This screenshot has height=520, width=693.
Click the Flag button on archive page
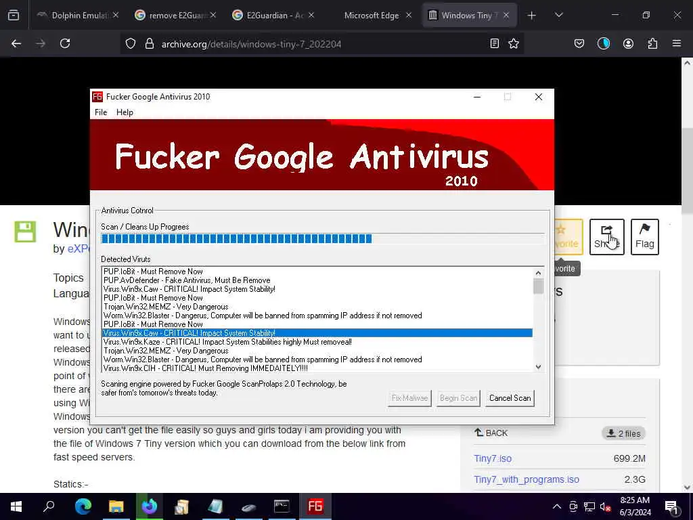tap(645, 237)
